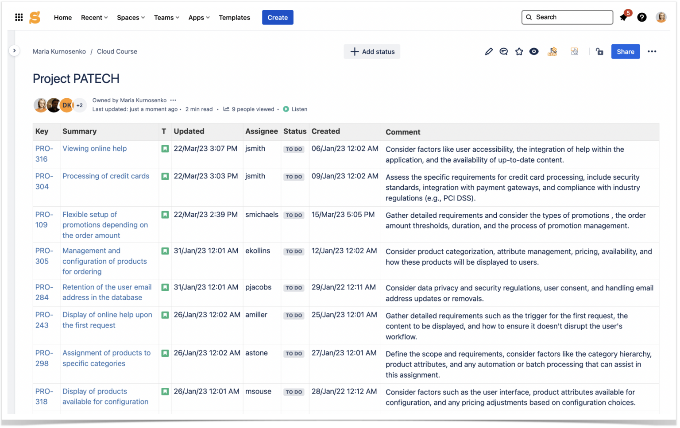680x428 pixels.
Task: Click the blue Share button
Action: tap(625, 51)
